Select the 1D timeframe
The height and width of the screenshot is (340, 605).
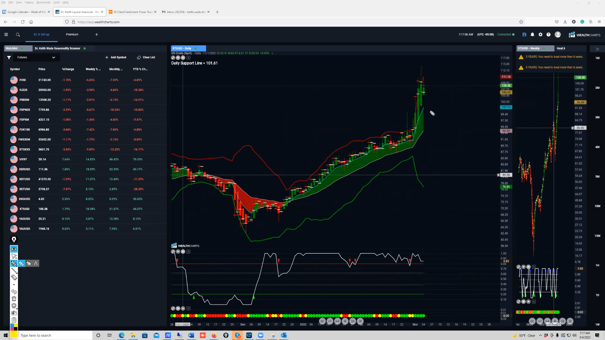pyautogui.click(x=597, y=295)
